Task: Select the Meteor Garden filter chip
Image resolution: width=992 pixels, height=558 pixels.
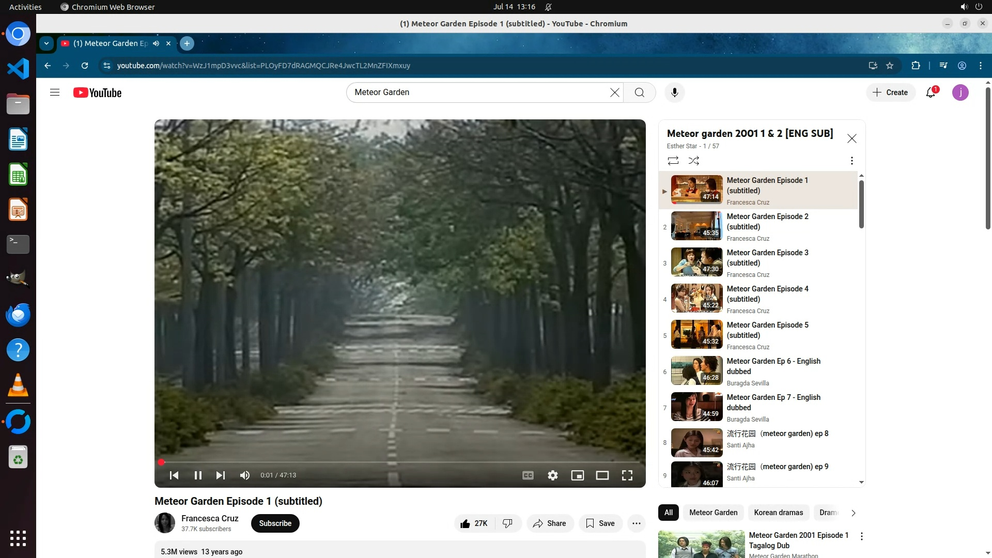Action: pyautogui.click(x=713, y=513)
